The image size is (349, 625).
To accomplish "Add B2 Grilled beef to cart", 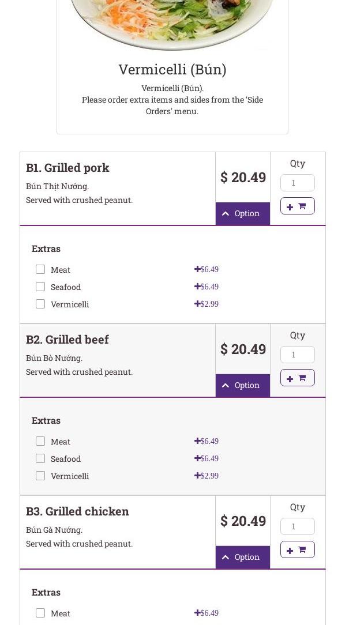I will (x=297, y=378).
